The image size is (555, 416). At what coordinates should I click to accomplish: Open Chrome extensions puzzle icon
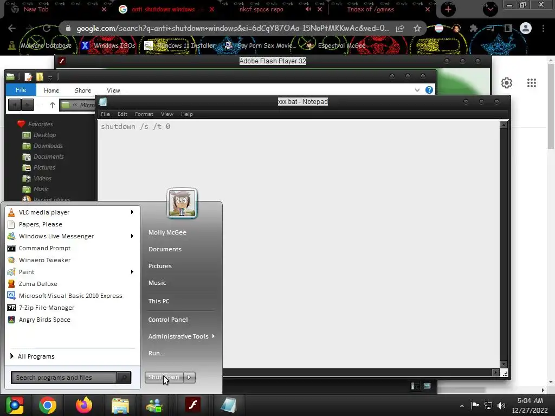pyautogui.click(x=474, y=28)
